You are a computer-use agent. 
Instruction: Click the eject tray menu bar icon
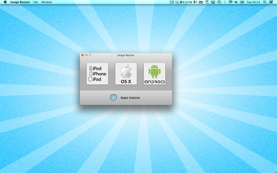click(201, 2)
